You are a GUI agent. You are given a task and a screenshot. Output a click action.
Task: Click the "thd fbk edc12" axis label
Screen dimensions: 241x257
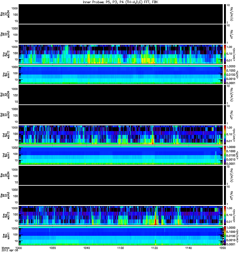[x=6, y=135]
